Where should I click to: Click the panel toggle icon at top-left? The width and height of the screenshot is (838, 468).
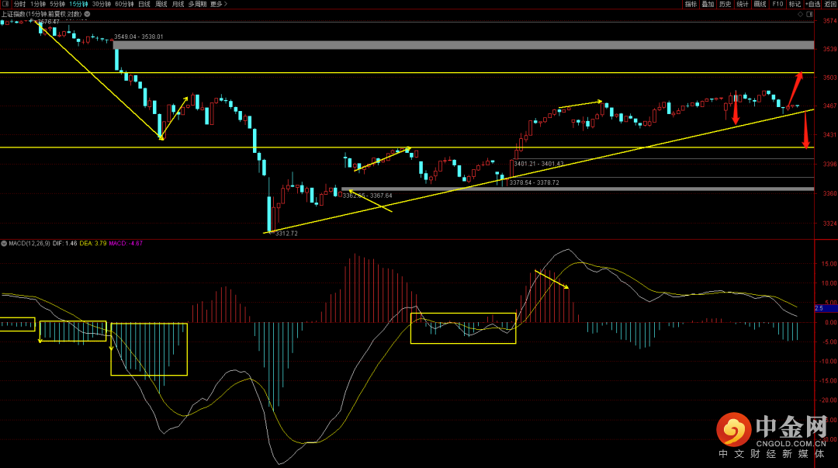[6, 4]
